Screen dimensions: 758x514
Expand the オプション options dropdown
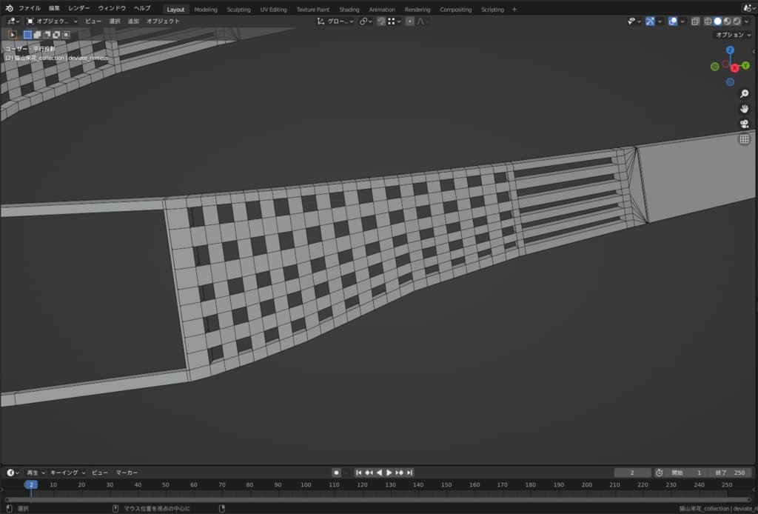[733, 35]
